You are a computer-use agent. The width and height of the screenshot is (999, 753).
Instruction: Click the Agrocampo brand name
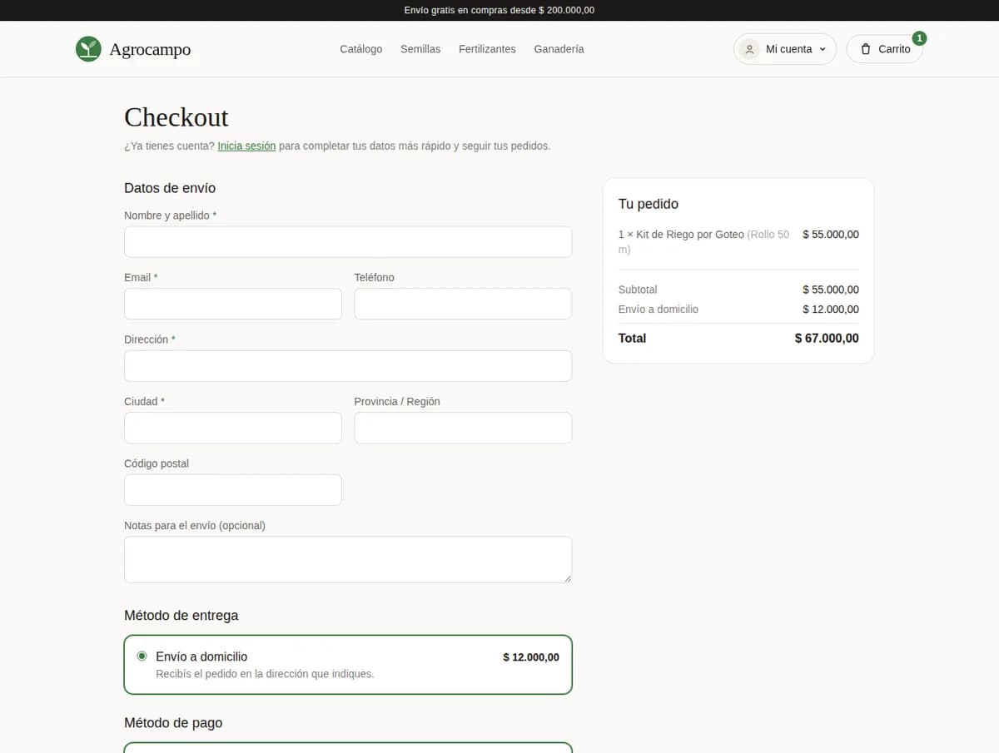[x=150, y=49]
